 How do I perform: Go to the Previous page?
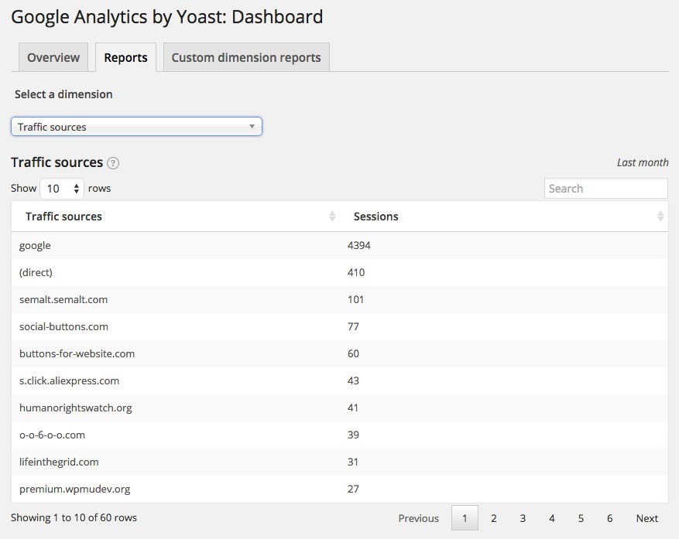[418, 518]
